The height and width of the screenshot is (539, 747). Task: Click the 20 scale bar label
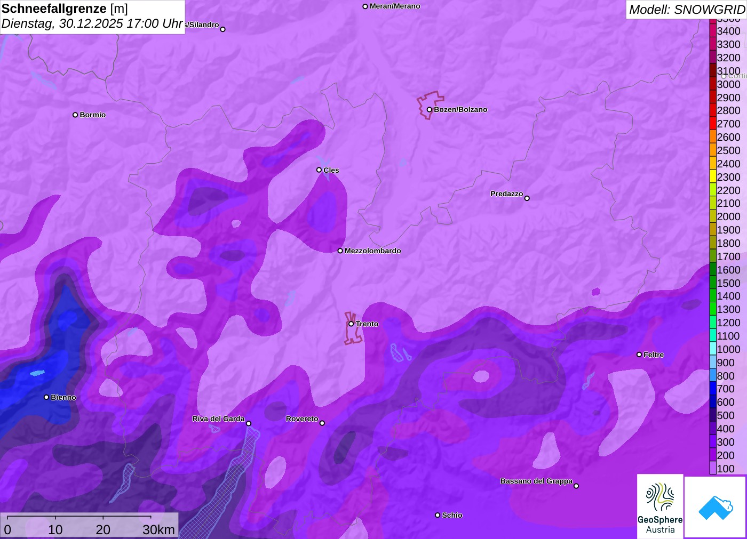pos(103,529)
